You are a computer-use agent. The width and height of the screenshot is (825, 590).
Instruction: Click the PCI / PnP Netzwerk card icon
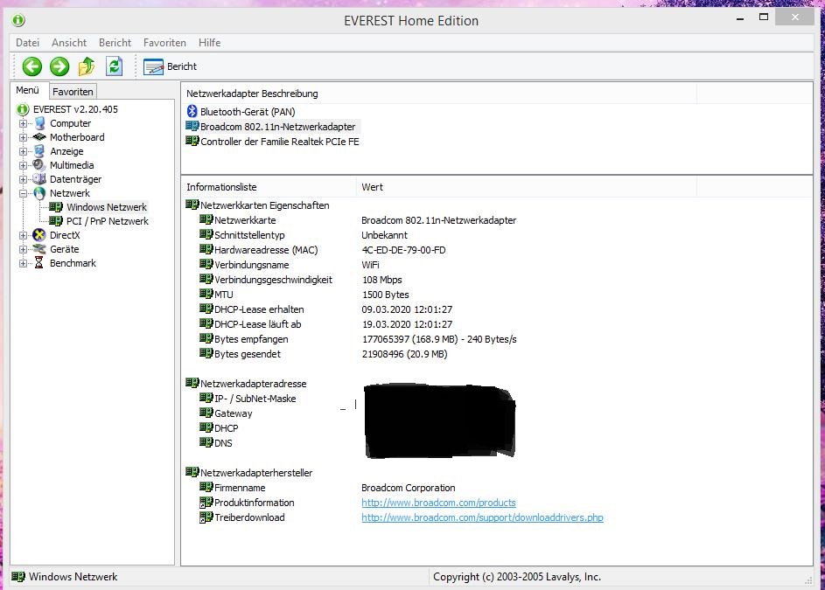coord(56,221)
